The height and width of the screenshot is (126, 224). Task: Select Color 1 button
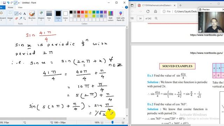tap(58, 16)
